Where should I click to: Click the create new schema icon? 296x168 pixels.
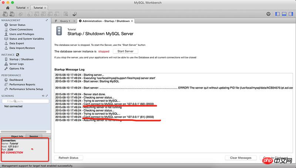(30, 14)
